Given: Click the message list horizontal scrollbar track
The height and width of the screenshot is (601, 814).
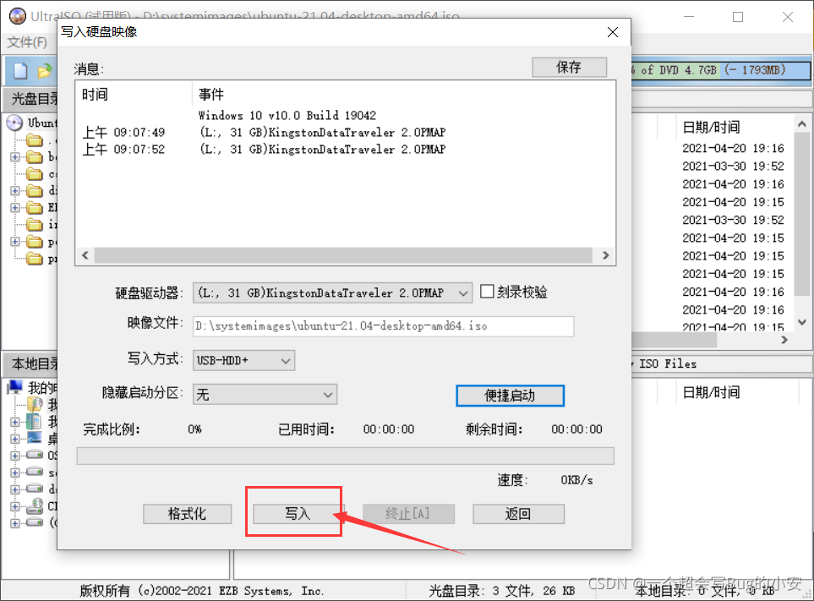Looking at the screenshot, I should 342,255.
